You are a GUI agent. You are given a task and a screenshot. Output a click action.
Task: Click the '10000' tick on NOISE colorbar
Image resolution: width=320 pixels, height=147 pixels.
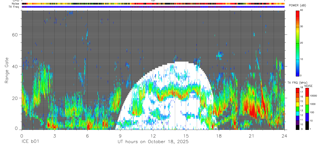tap(313, 96)
